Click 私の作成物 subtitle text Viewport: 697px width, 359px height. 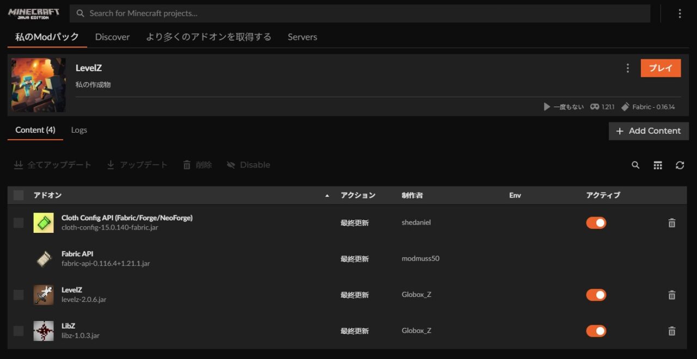coord(93,85)
